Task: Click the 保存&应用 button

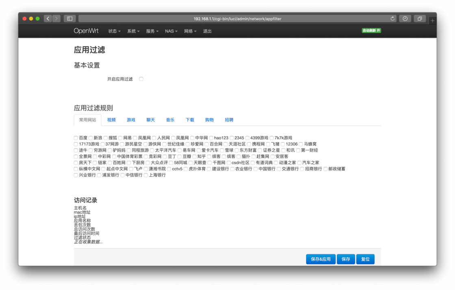Action: coord(321,259)
